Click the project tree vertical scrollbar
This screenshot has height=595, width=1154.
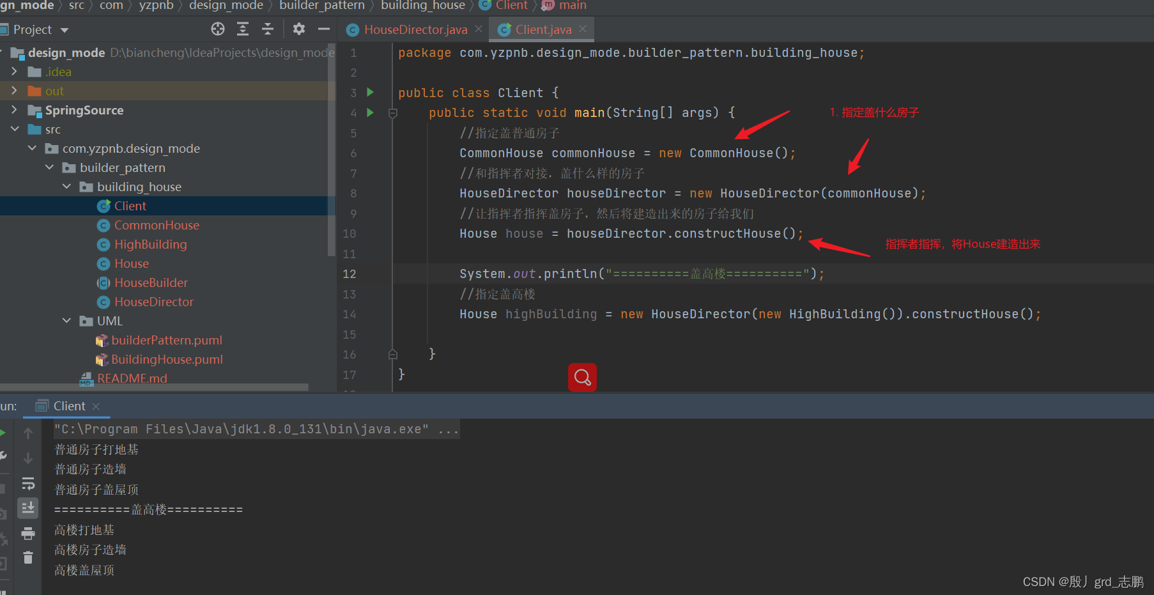pyautogui.click(x=332, y=150)
